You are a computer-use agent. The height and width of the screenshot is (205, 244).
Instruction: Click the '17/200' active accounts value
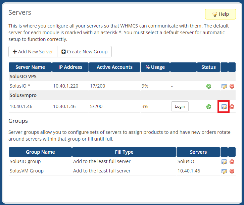click(98, 86)
